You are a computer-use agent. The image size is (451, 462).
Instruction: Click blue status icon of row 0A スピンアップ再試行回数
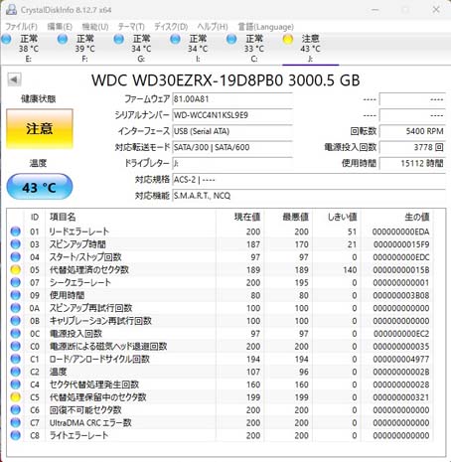pyautogui.click(x=16, y=308)
